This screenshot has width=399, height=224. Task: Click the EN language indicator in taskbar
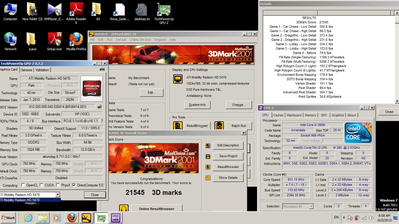(x=336, y=217)
